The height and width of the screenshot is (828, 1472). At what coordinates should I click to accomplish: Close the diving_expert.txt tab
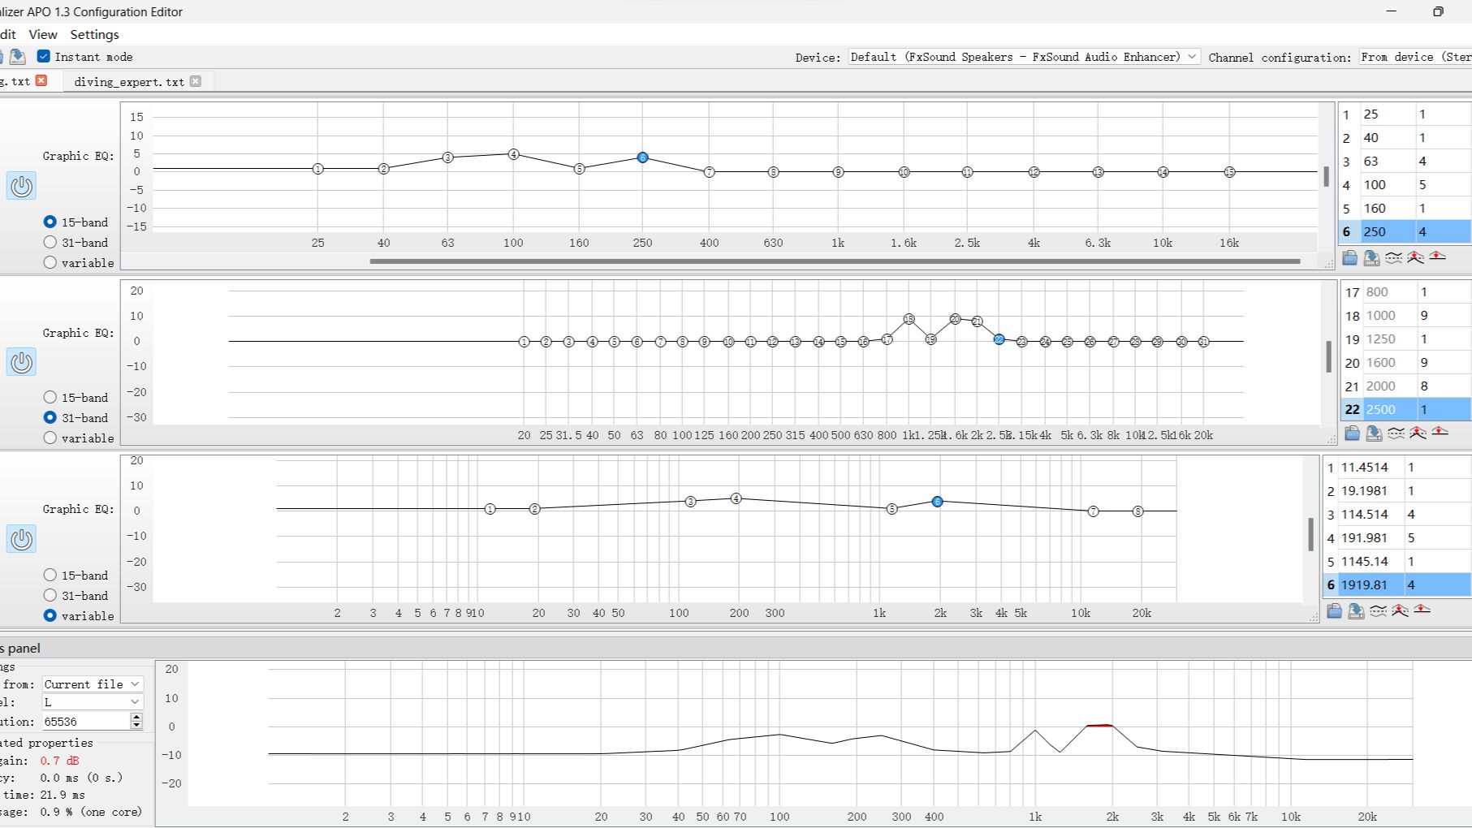[x=196, y=81]
